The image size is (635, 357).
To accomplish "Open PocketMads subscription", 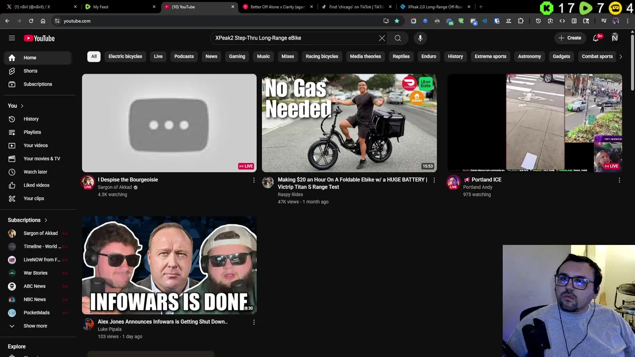I will (39, 313).
